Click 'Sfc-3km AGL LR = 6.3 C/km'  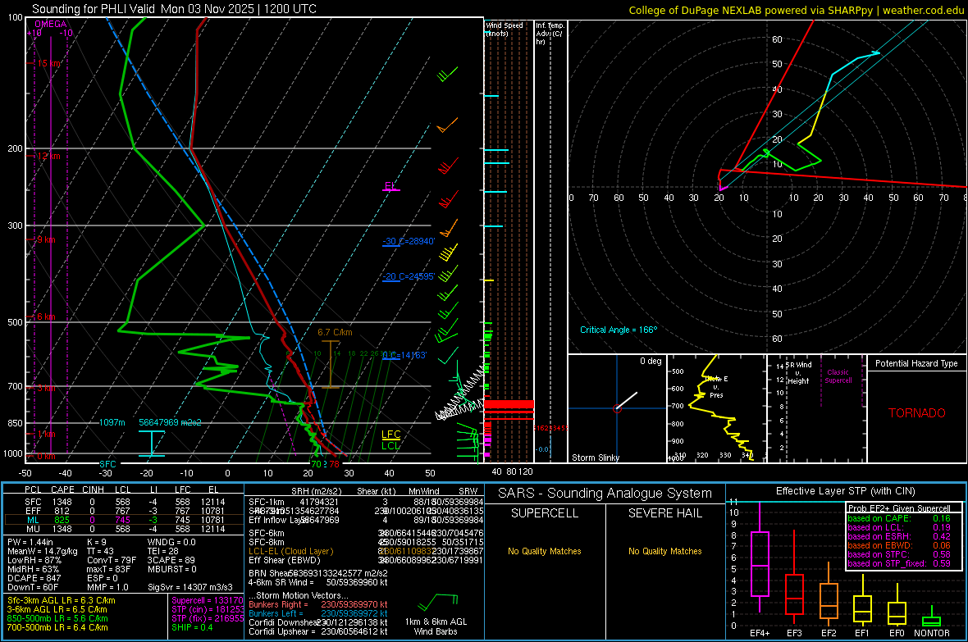tap(62, 600)
